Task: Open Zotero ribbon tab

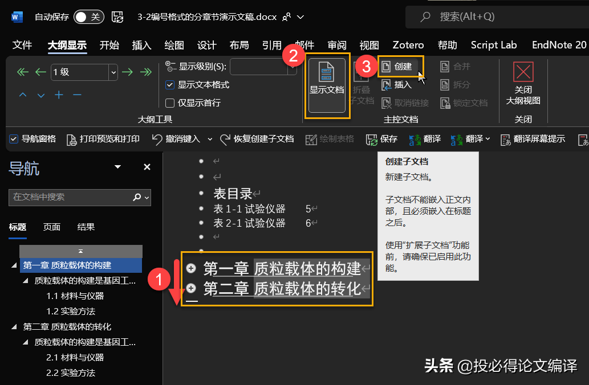Action: pyautogui.click(x=408, y=46)
